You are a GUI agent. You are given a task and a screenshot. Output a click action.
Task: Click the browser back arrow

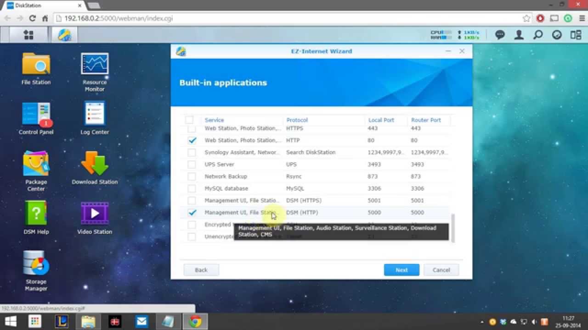pos(7,18)
